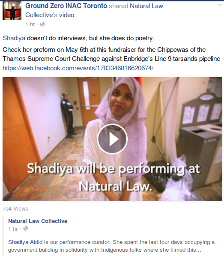
Task: Open the original post's 1 hr timestamp
Action: (13, 229)
